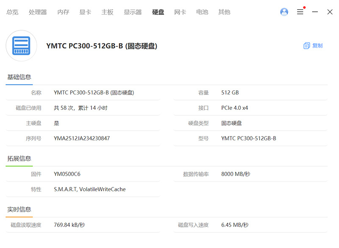
Task: Click the 数据传输率 label
Action: point(196,174)
